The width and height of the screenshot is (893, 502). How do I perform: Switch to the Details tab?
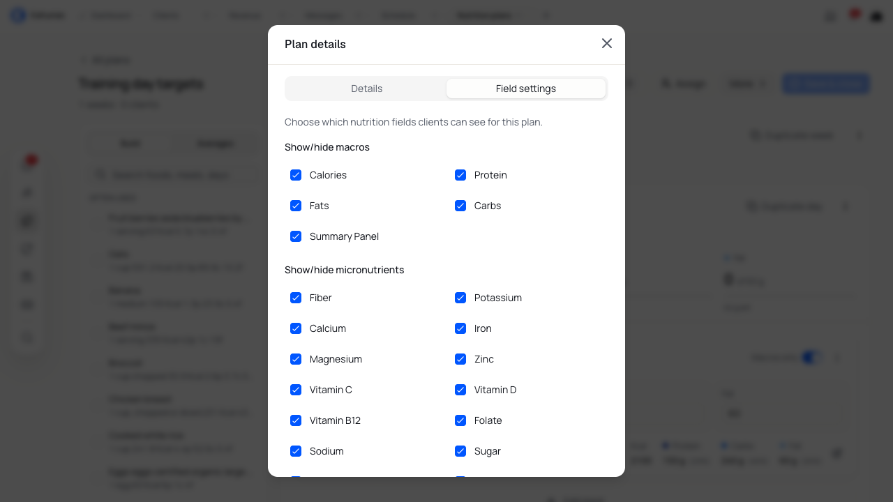pyautogui.click(x=366, y=89)
